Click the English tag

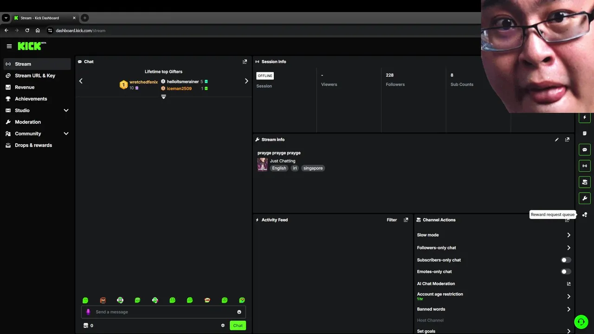(x=279, y=168)
